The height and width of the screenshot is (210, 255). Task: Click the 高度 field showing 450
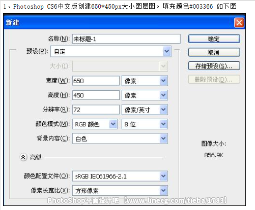pos(96,95)
